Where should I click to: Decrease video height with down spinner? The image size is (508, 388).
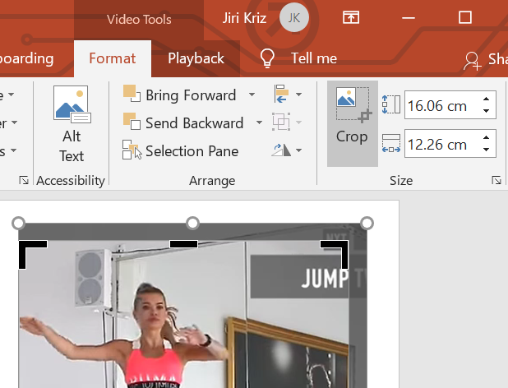(x=486, y=111)
